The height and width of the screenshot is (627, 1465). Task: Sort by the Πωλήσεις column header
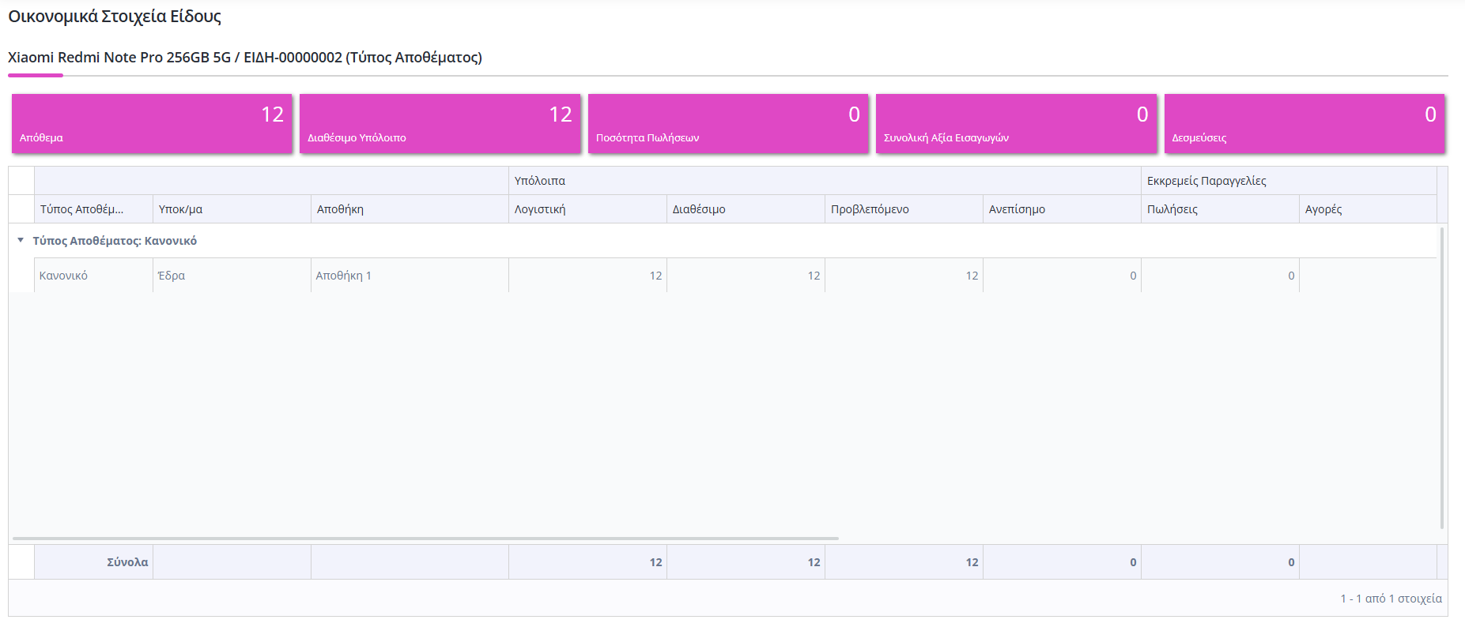click(1220, 209)
